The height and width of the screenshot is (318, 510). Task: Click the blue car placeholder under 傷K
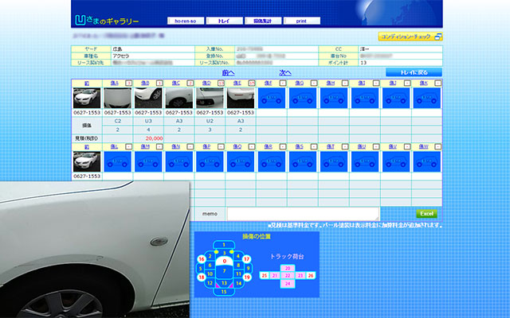(427, 98)
